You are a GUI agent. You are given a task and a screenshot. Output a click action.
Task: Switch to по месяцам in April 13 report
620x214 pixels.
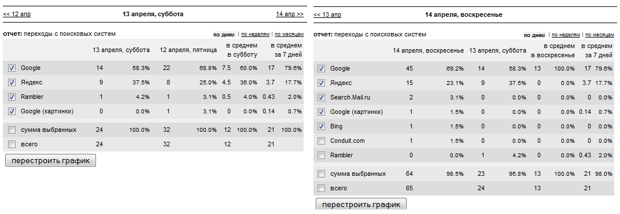(289, 35)
